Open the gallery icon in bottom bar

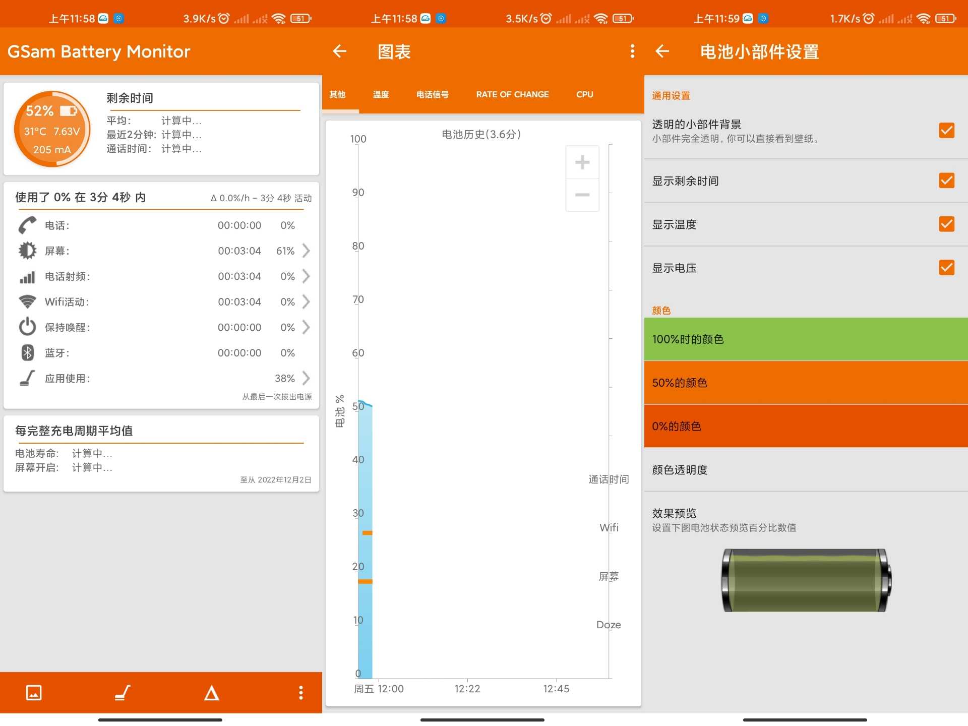coord(34,693)
